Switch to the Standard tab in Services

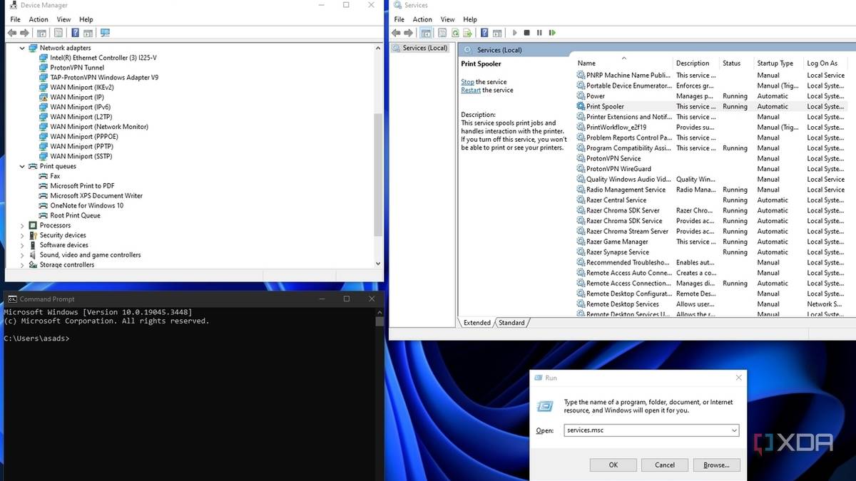tap(511, 323)
